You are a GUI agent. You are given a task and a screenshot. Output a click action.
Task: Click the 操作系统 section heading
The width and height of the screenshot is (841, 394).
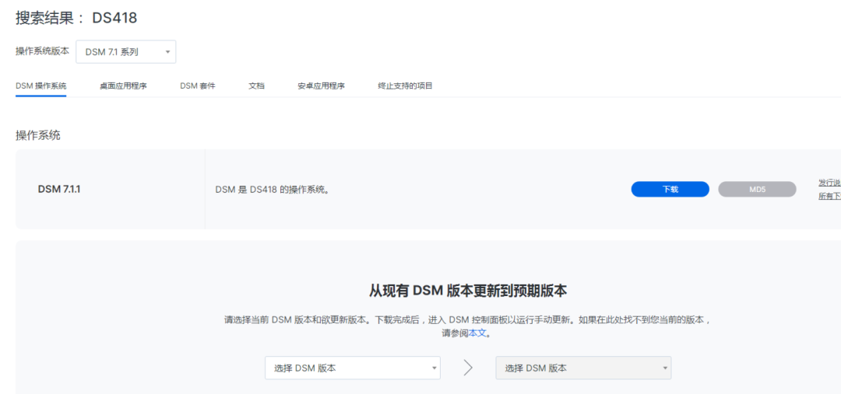point(38,135)
